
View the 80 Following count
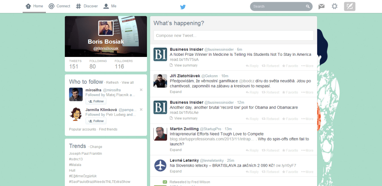click(98, 64)
